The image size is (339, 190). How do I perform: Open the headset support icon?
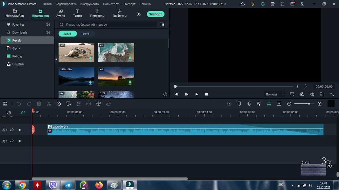click(262, 4)
